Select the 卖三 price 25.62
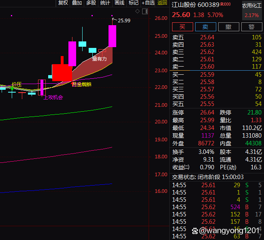Viewport: 264px width, 240px height. click(x=207, y=52)
